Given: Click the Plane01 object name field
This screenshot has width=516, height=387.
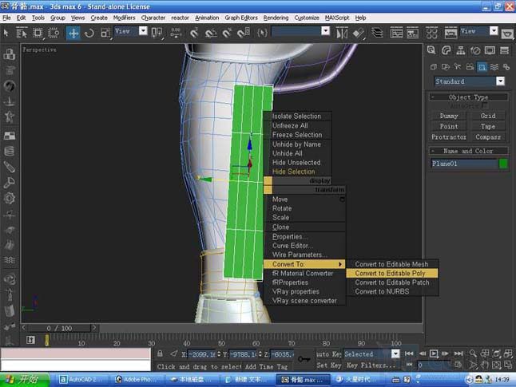Looking at the screenshot, I should click(x=464, y=164).
